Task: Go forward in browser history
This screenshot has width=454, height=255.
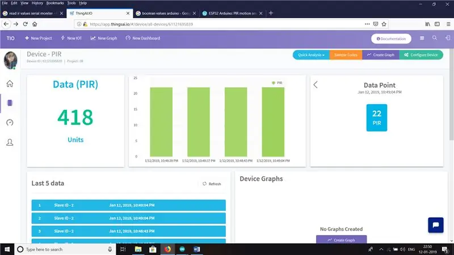Action: 16,24
